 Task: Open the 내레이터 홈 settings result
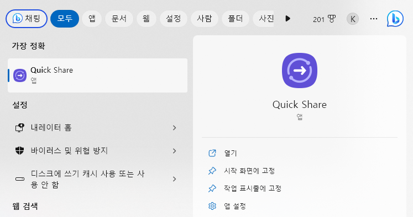(97, 128)
